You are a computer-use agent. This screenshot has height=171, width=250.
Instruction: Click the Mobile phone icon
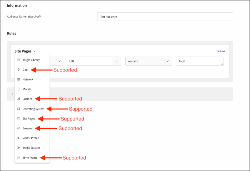point(19,89)
